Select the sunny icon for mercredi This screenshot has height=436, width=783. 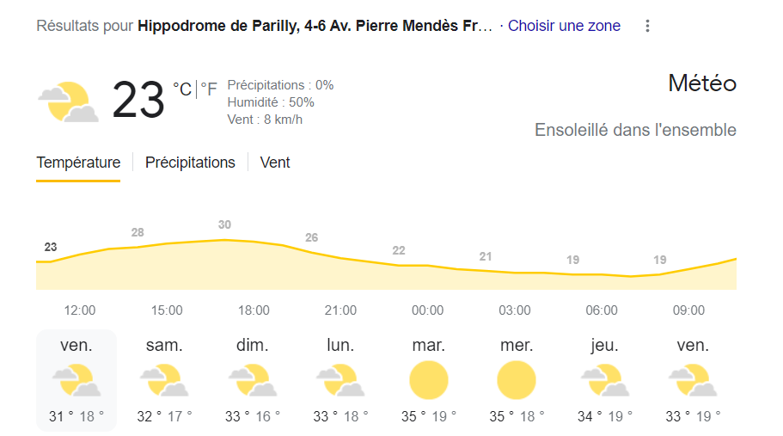(517, 380)
